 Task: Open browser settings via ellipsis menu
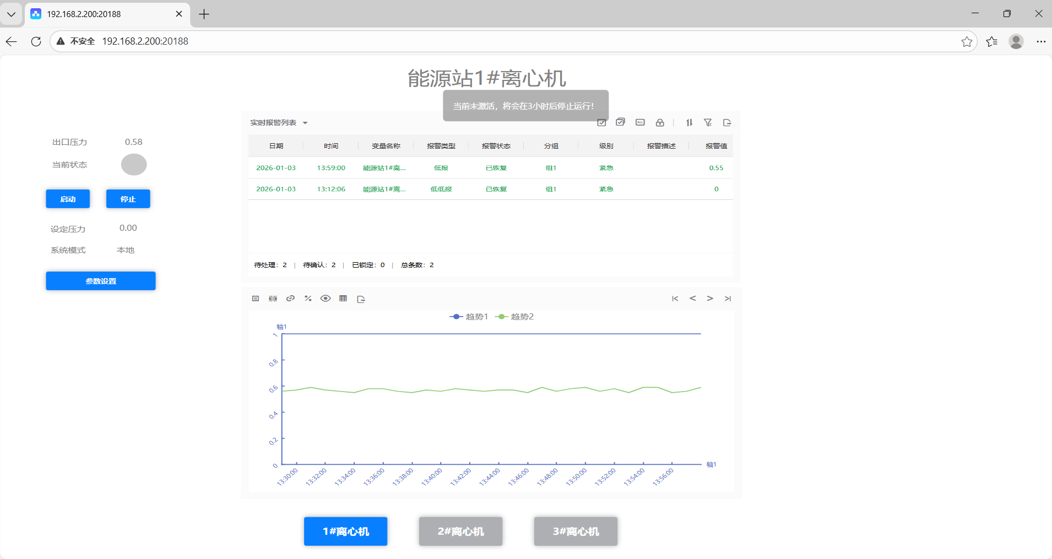[1041, 41]
